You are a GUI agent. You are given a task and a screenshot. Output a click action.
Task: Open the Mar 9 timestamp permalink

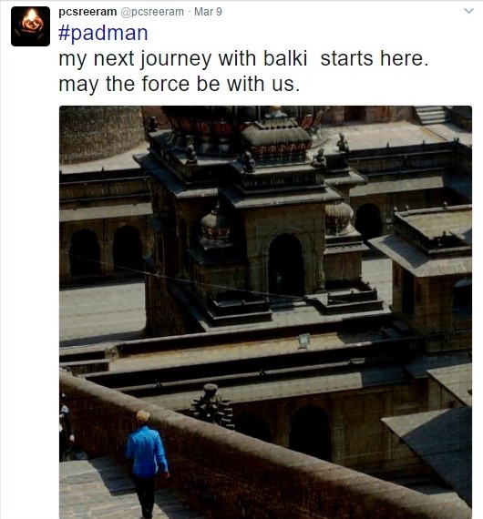pos(208,12)
